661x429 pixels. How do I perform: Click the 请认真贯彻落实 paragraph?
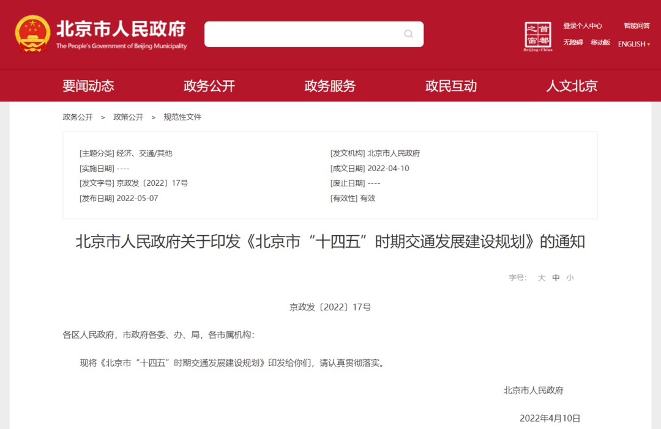coord(233,363)
